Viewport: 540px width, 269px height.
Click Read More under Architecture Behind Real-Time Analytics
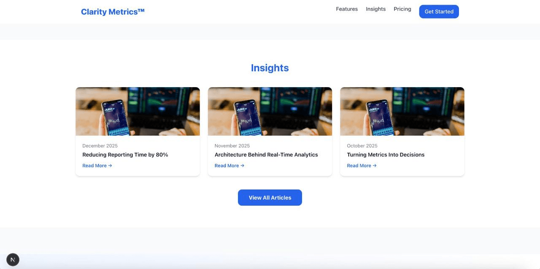(x=229, y=165)
